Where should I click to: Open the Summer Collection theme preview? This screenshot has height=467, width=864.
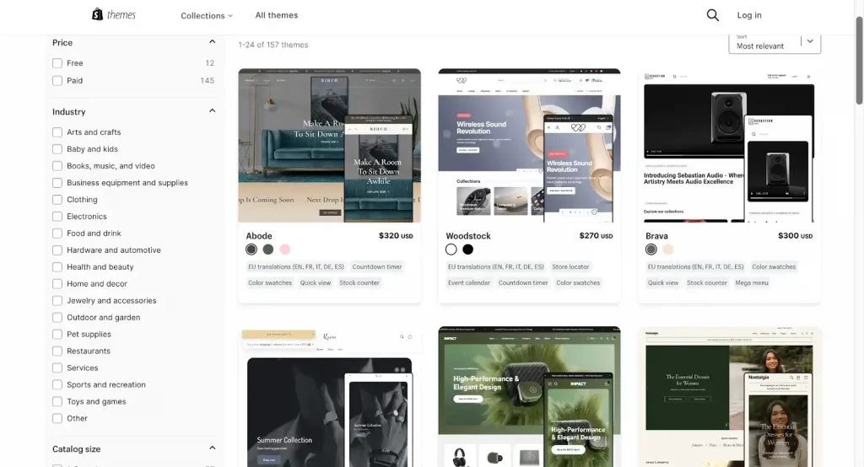tap(330, 396)
